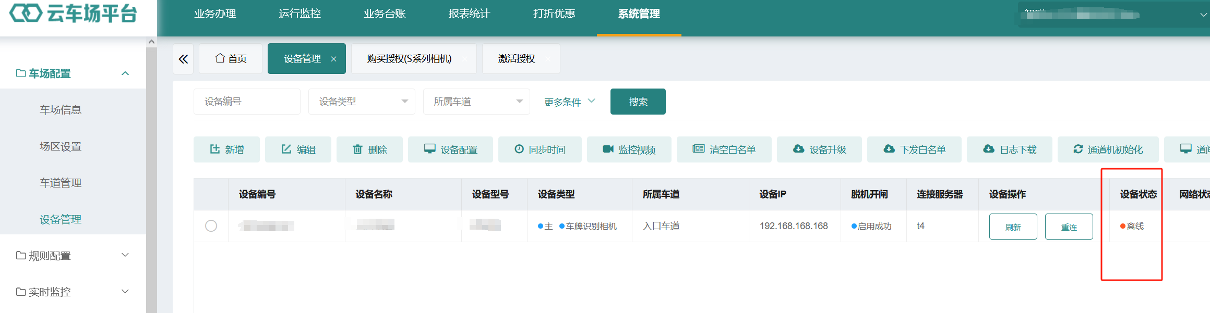
Task: Open the 系统管理 menu
Action: pyautogui.click(x=639, y=14)
